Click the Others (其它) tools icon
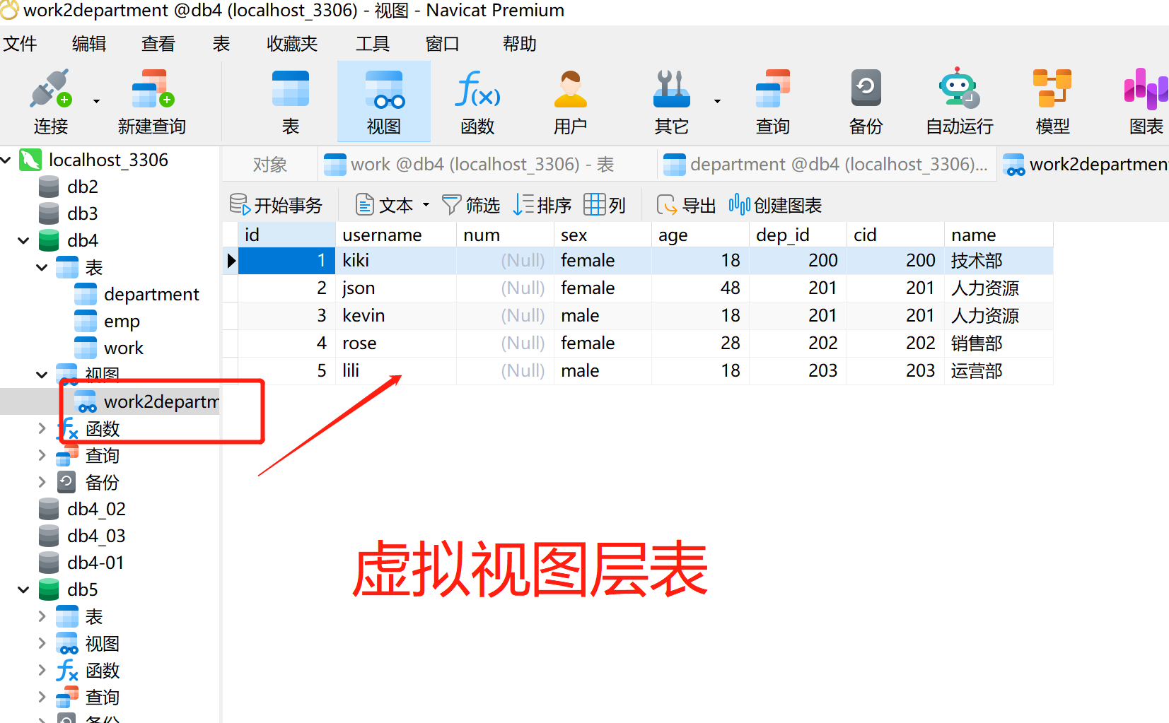Screen dimensions: 1169x723 [x=671, y=88]
